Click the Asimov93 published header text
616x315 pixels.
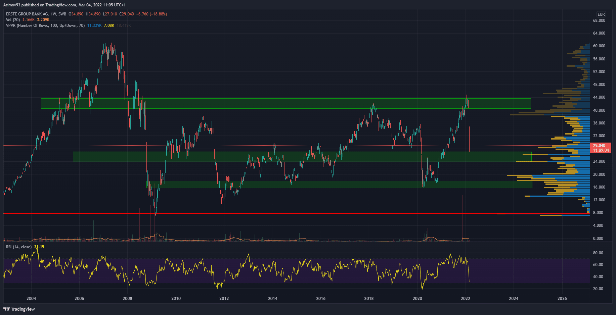pos(64,5)
